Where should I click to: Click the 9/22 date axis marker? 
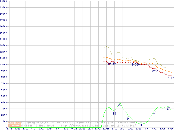coord(74,129)
